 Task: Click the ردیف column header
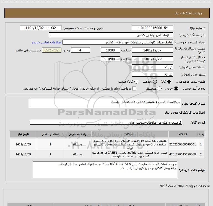[x=201, y=134]
